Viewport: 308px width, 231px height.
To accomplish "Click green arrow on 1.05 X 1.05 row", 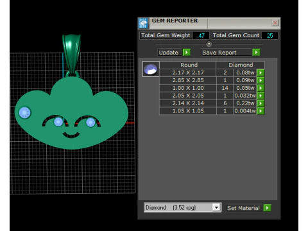I will [261, 111].
